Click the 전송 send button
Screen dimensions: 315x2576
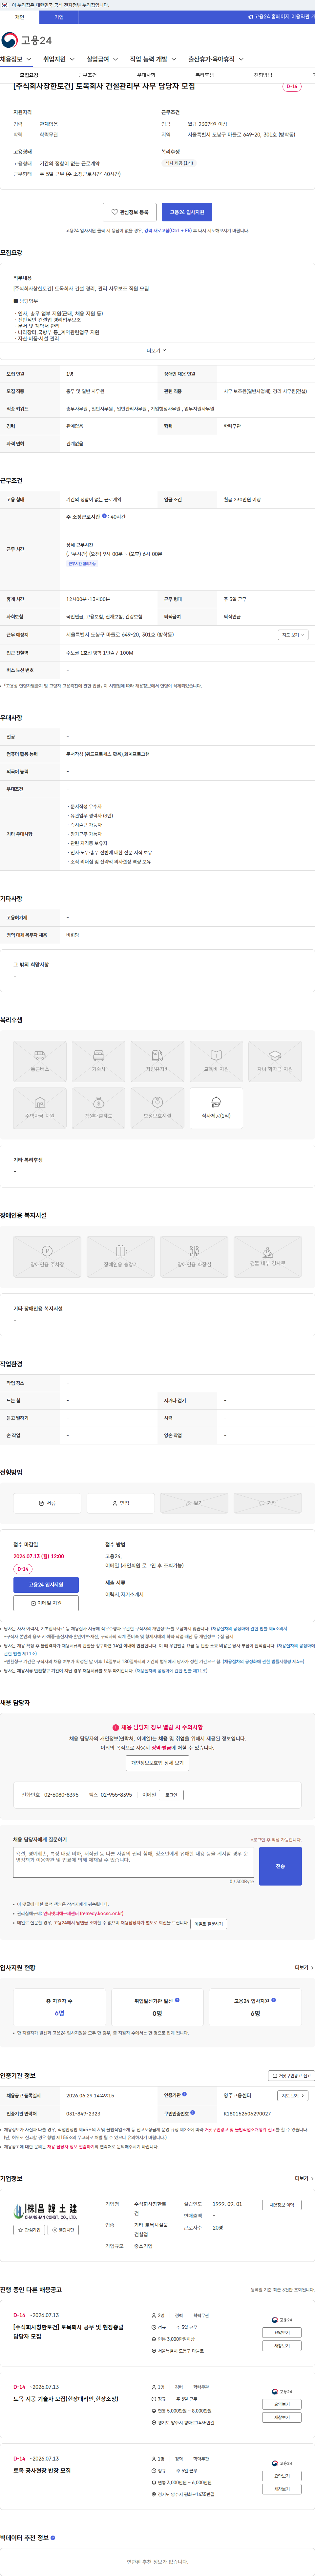(280, 1866)
